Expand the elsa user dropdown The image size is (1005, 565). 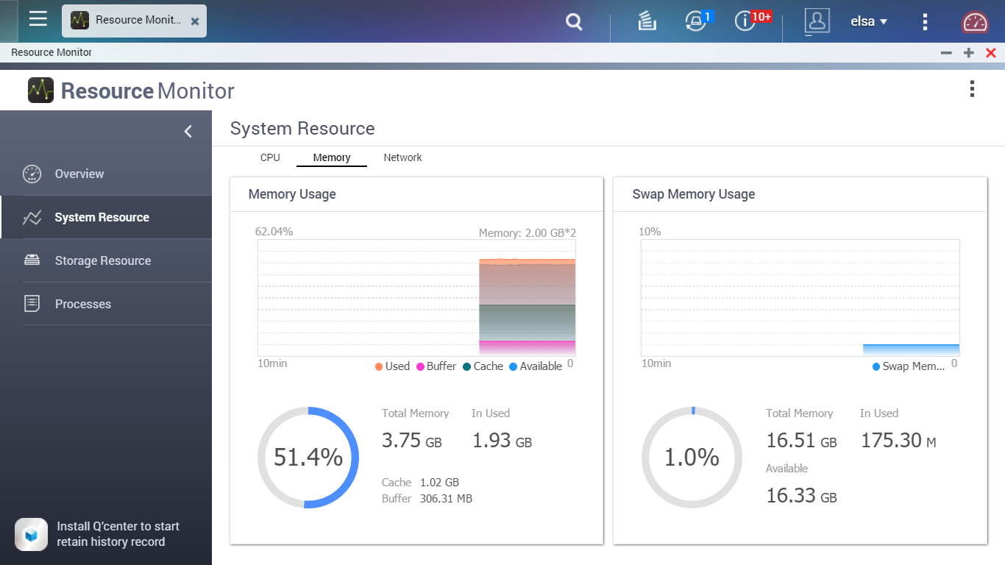coord(869,22)
